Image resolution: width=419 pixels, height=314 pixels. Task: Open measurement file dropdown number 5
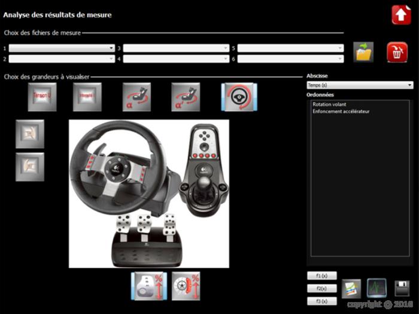[290, 48]
